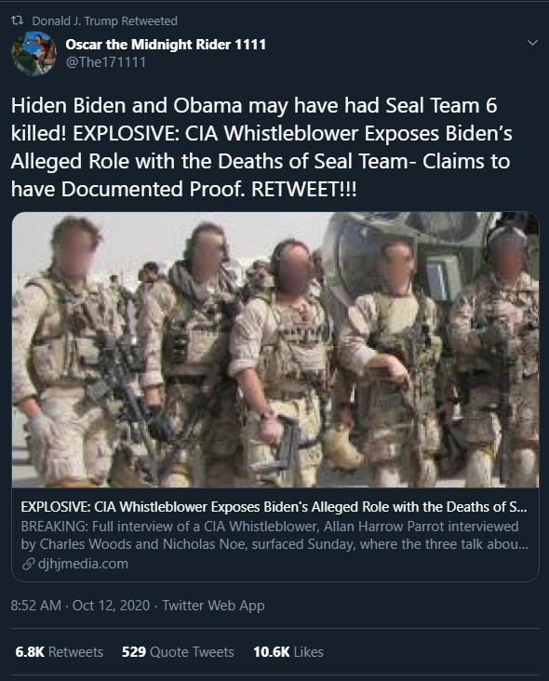Click the BREAKING Full interview description text

pyautogui.click(x=274, y=535)
